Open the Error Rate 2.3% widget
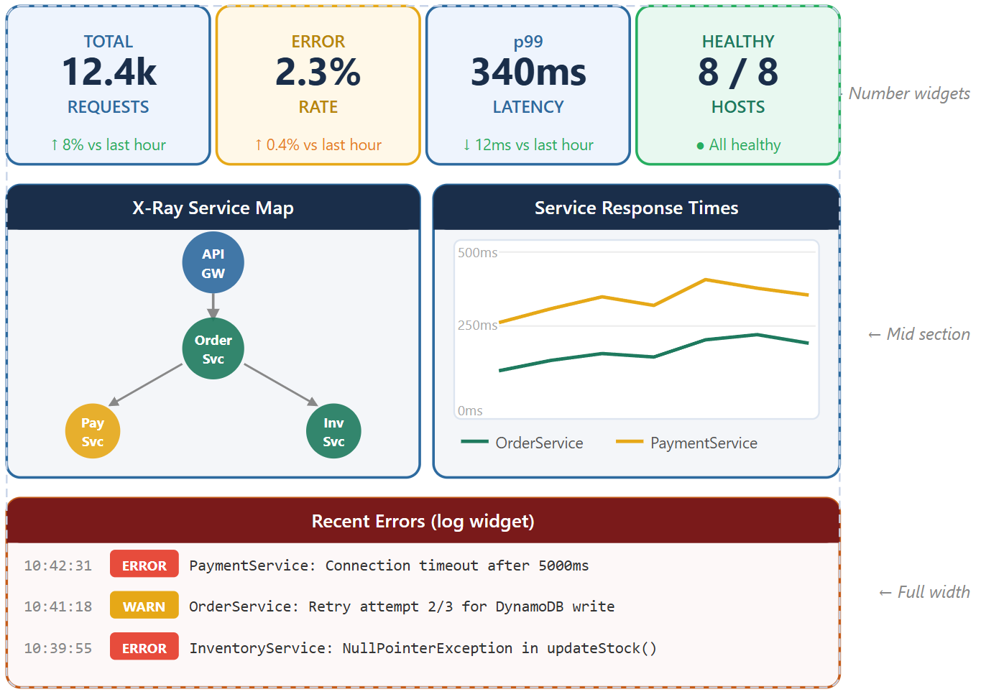The width and height of the screenshot is (981, 697). point(318,86)
